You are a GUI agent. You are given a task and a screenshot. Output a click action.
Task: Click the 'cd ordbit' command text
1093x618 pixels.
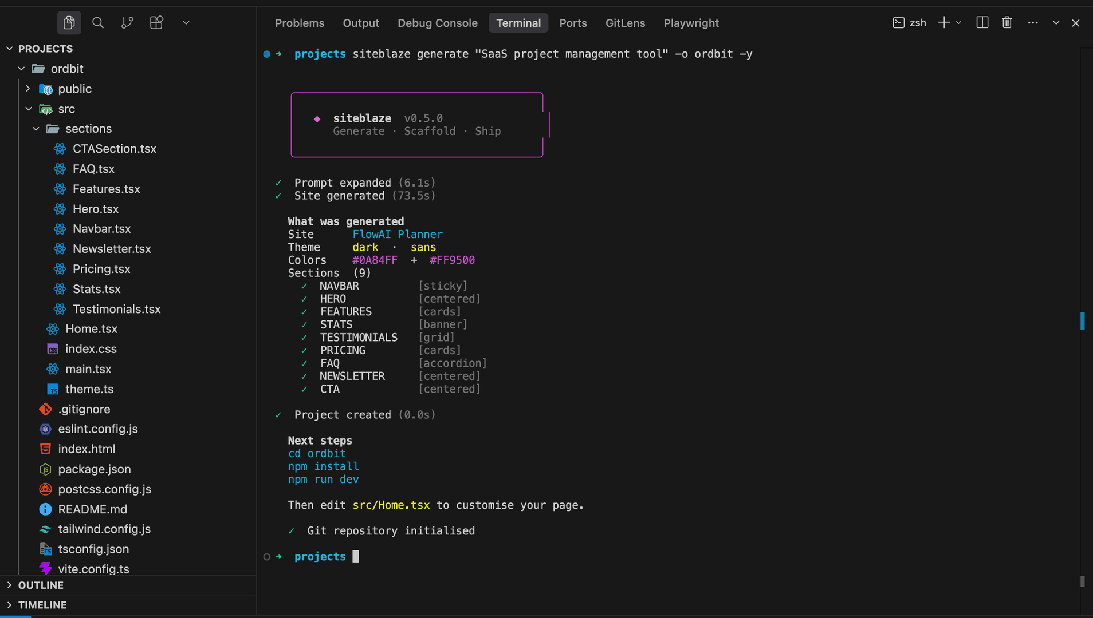coord(317,454)
